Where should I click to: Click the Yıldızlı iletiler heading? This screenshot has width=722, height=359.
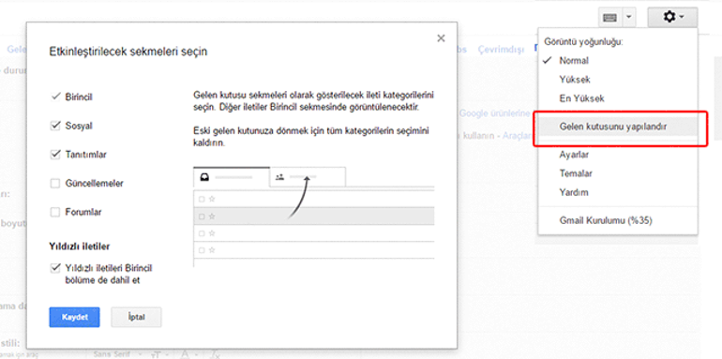point(79,247)
